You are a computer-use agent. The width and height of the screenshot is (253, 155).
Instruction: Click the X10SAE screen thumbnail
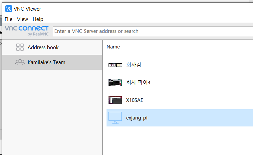point(115,100)
